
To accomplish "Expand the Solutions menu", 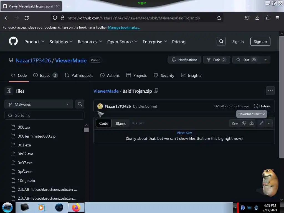I will (x=61, y=42).
